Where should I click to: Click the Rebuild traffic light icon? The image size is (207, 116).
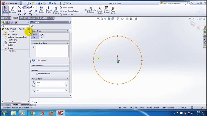pyautogui.click(x=61, y=3)
